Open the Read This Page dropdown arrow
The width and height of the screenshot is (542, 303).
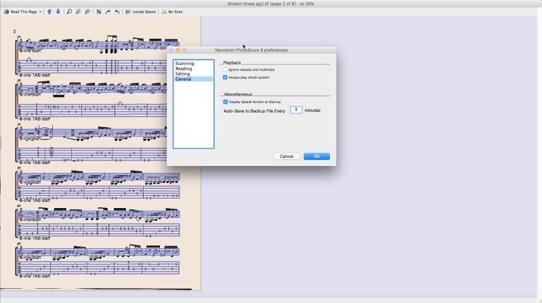[x=41, y=12]
